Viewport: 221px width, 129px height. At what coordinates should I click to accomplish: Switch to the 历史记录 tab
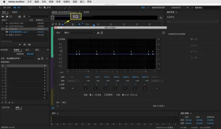[5, 107]
